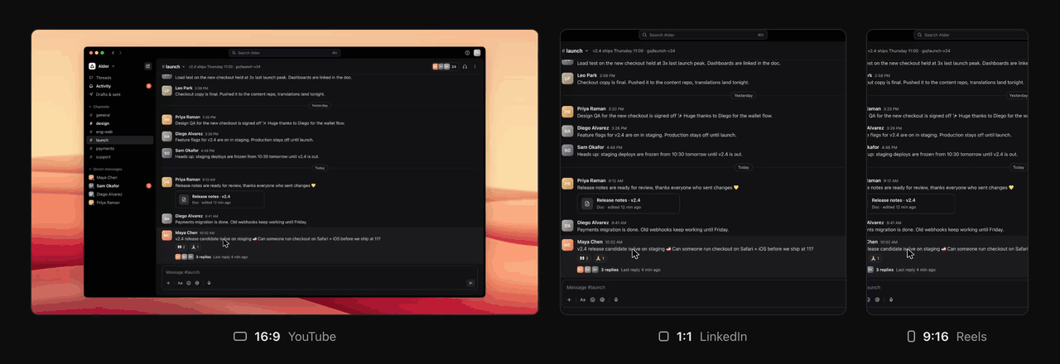Click plus attach icon in 16:9 composer
The height and width of the screenshot is (364, 1060).
tap(168, 282)
